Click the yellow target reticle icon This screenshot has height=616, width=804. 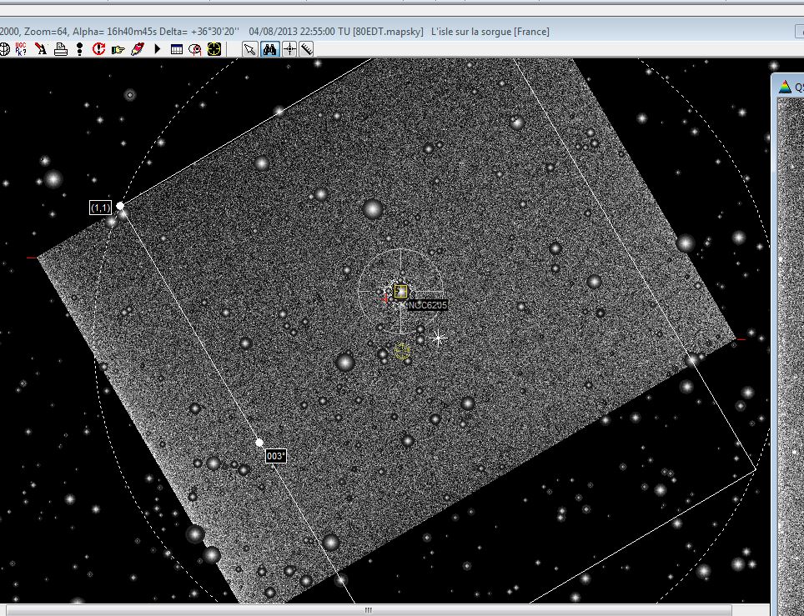[x=214, y=49]
